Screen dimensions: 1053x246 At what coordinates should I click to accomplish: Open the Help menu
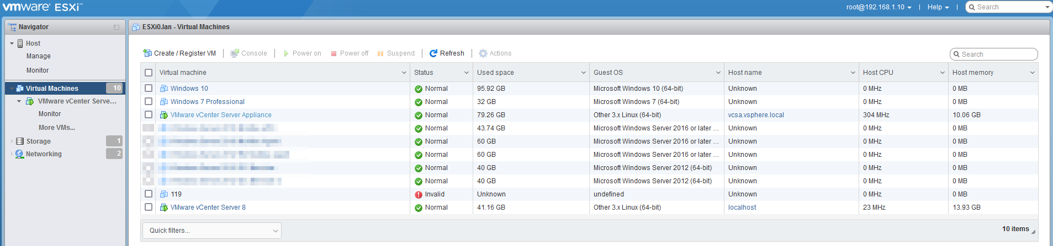click(938, 7)
